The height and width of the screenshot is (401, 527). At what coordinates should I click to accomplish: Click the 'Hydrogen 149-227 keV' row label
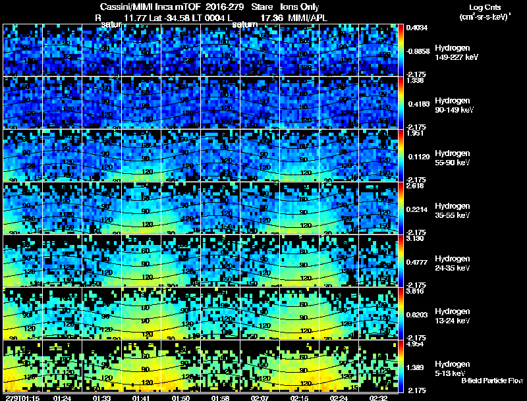click(x=457, y=53)
